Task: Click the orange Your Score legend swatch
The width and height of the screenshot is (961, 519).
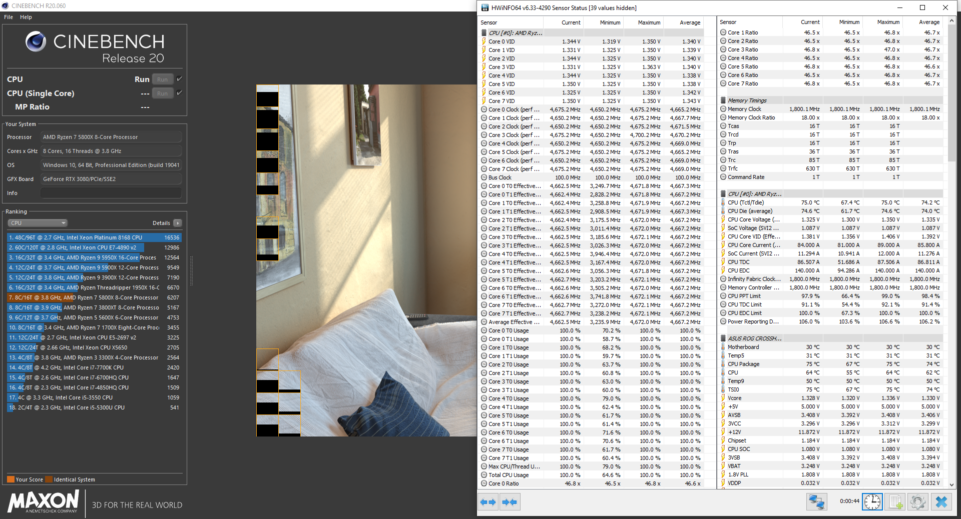Action: pos(11,479)
